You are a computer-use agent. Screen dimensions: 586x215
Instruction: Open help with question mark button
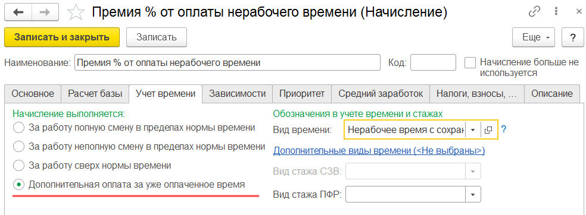click(x=572, y=37)
